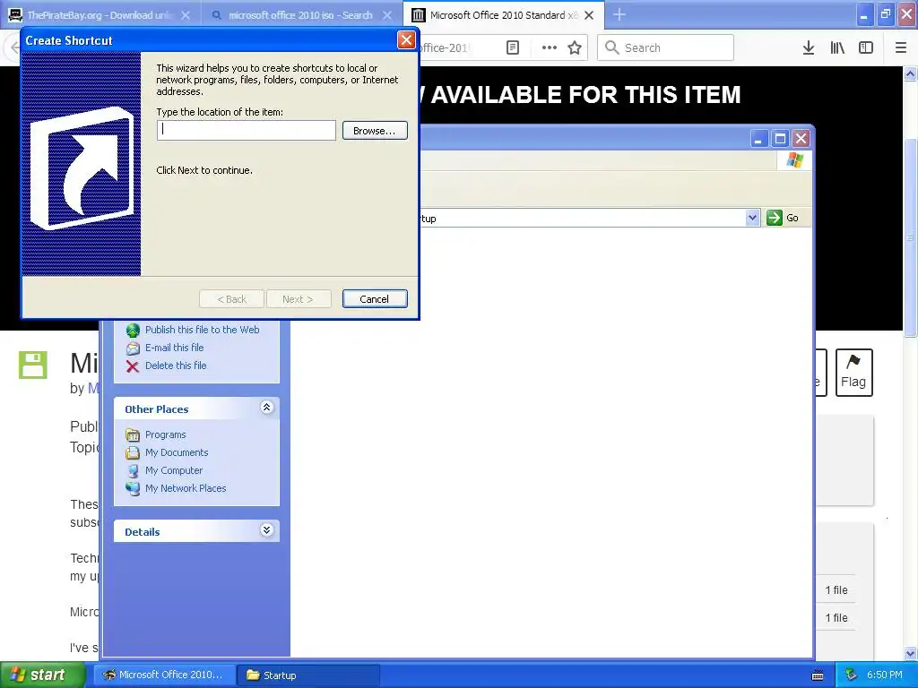Click the 6:50 PM clock
The height and width of the screenshot is (688, 918).
click(884, 675)
